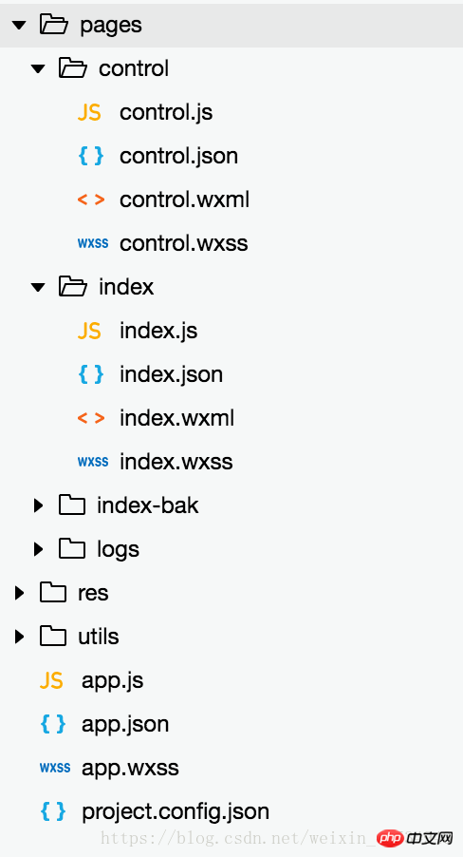Open the index.json file
The height and width of the screenshot is (857, 463).
click(171, 374)
